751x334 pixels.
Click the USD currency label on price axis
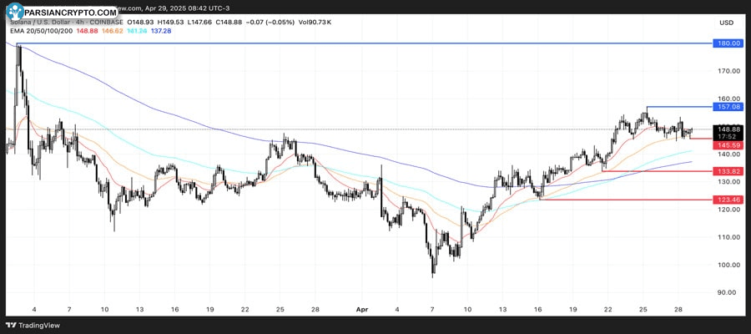pyautogui.click(x=726, y=23)
